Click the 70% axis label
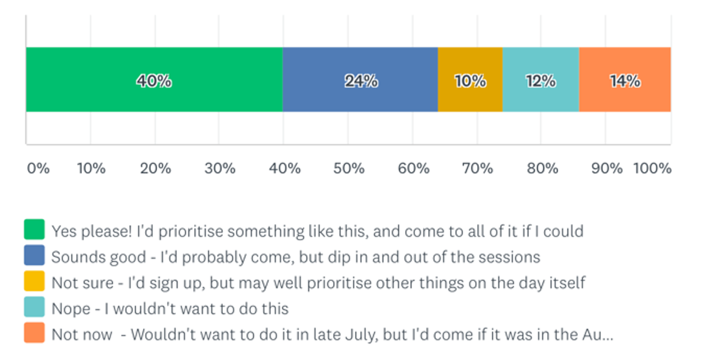This screenshot has width=707, height=362. (477, 168)
